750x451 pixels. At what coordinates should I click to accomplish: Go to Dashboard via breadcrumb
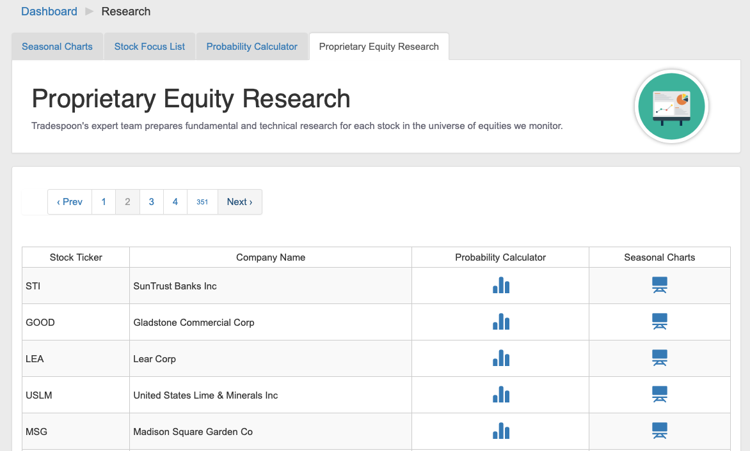coord(49,11)
